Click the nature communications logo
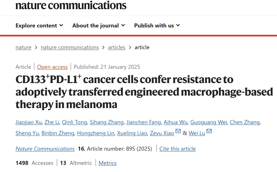 (71, 5)
